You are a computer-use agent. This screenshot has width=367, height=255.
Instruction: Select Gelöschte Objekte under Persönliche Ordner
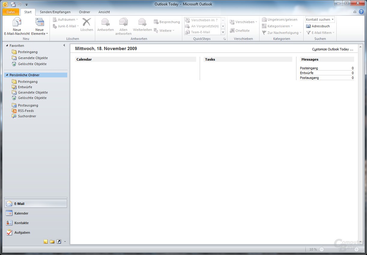point(32,98)
